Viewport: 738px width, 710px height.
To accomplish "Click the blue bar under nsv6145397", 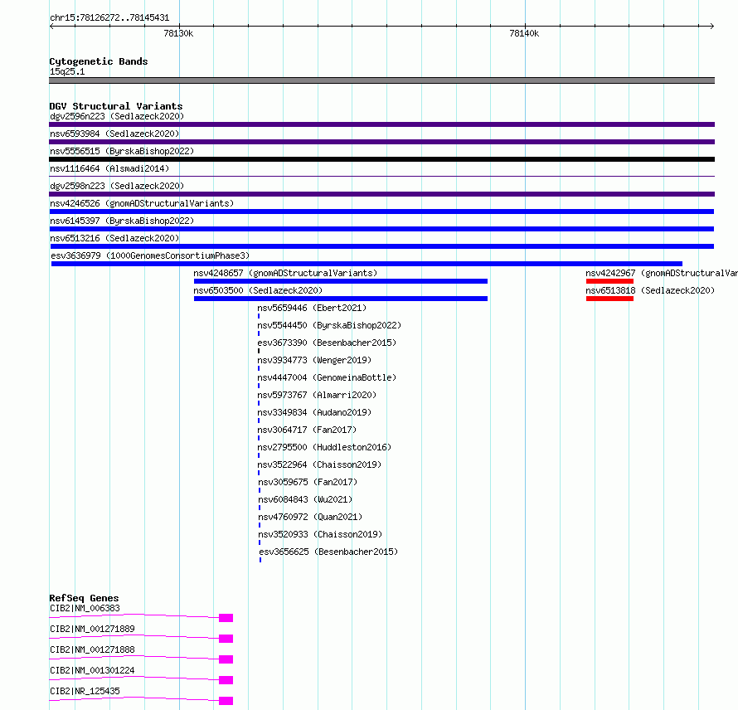I will point(381,229).
